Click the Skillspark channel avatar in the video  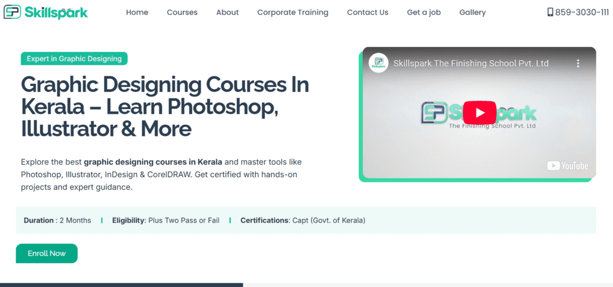(x=378, y=63)
